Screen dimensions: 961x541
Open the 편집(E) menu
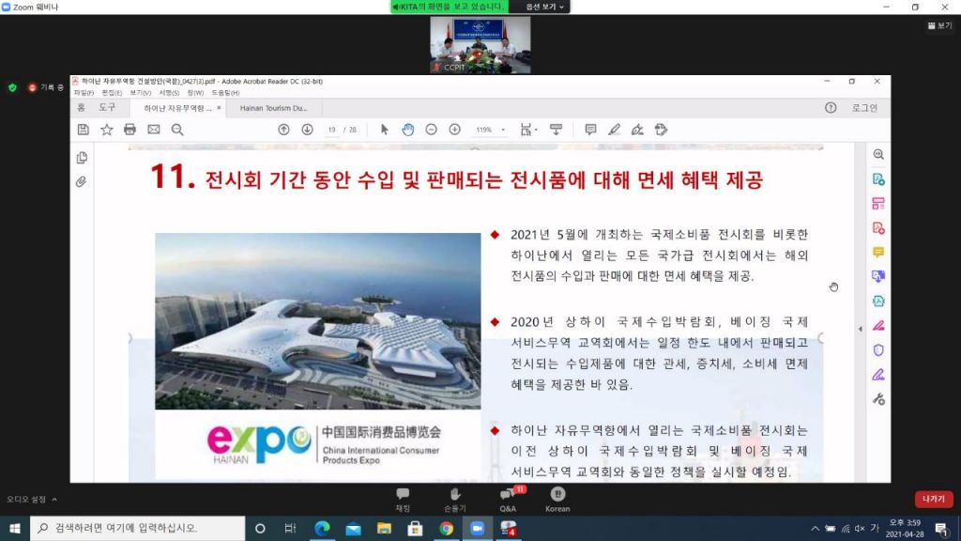pyautogui.click(x=110, y=93)
